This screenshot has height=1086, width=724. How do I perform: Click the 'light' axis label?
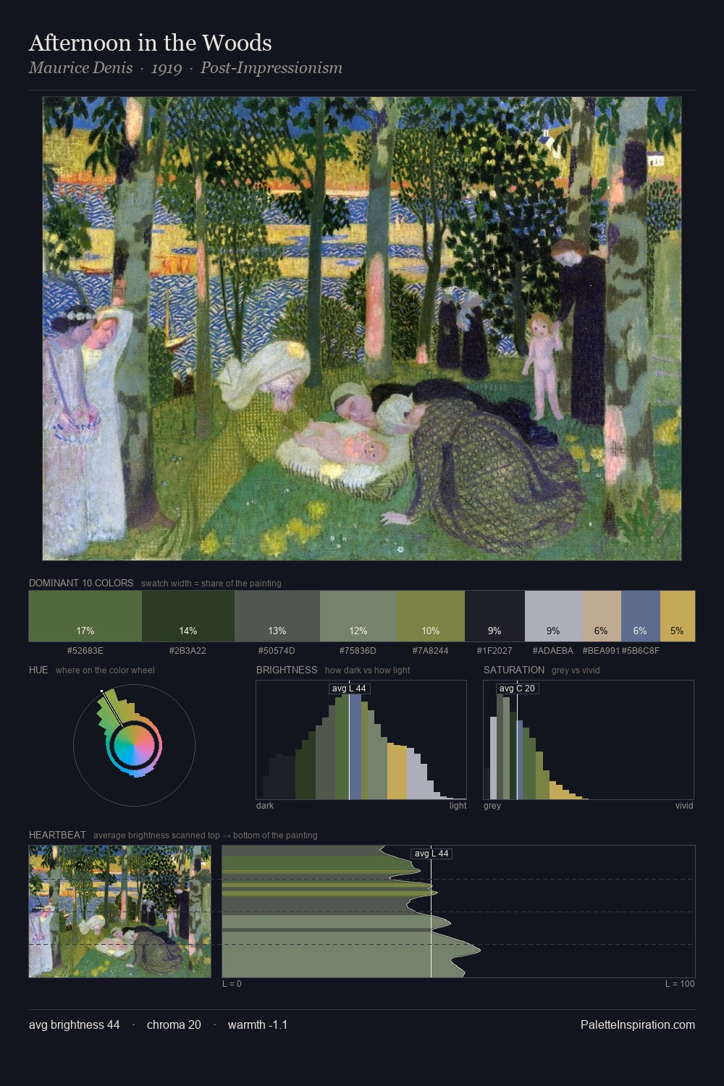(x=458, y=806)
